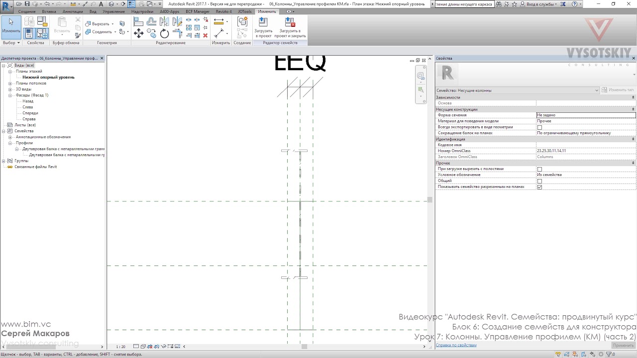Collapse the Прочее property group

click(x=633, y=163)
